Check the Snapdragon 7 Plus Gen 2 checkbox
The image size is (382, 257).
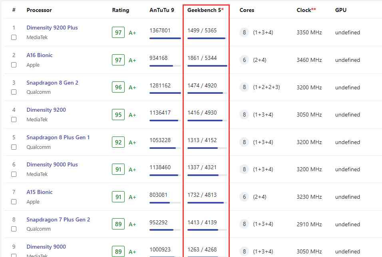(14, 229)
